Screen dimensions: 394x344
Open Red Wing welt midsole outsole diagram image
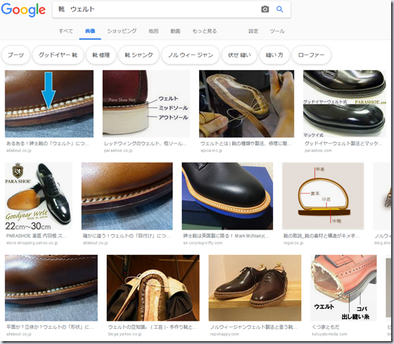(x=146, y=104)
